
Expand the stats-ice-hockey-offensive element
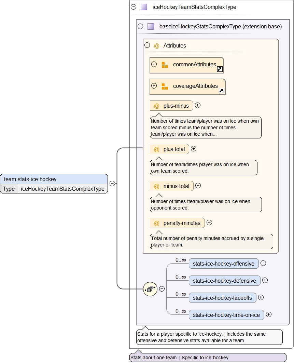tap(263, 263)
